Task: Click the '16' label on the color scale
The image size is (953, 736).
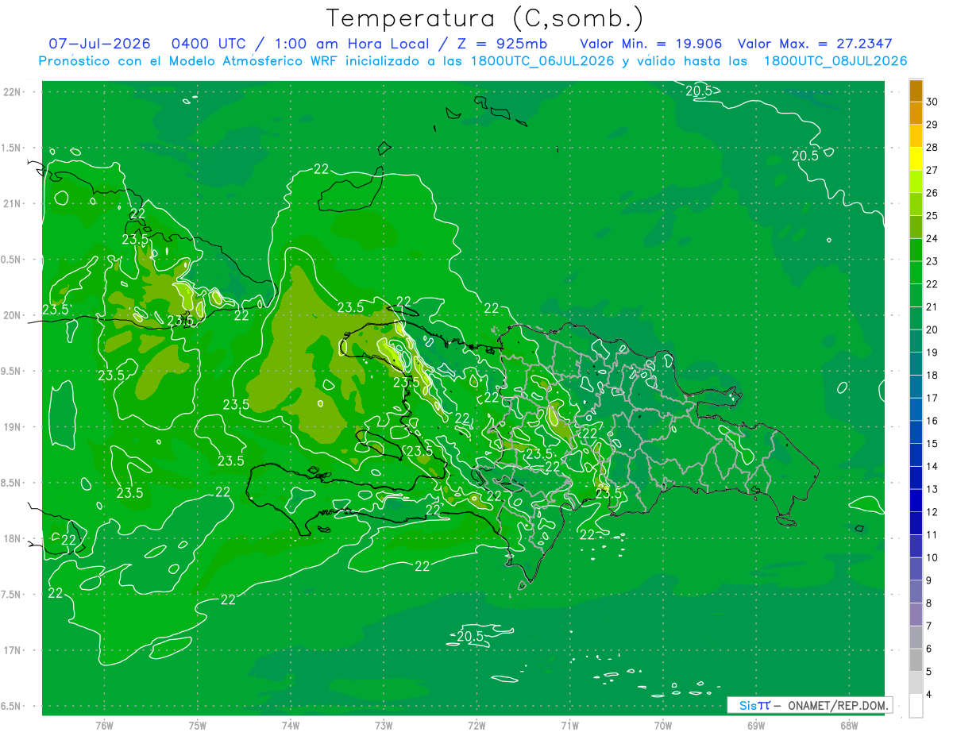Action: (932, 421)
